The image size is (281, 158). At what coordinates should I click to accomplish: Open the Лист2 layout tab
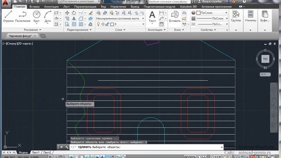pos(47,152)
